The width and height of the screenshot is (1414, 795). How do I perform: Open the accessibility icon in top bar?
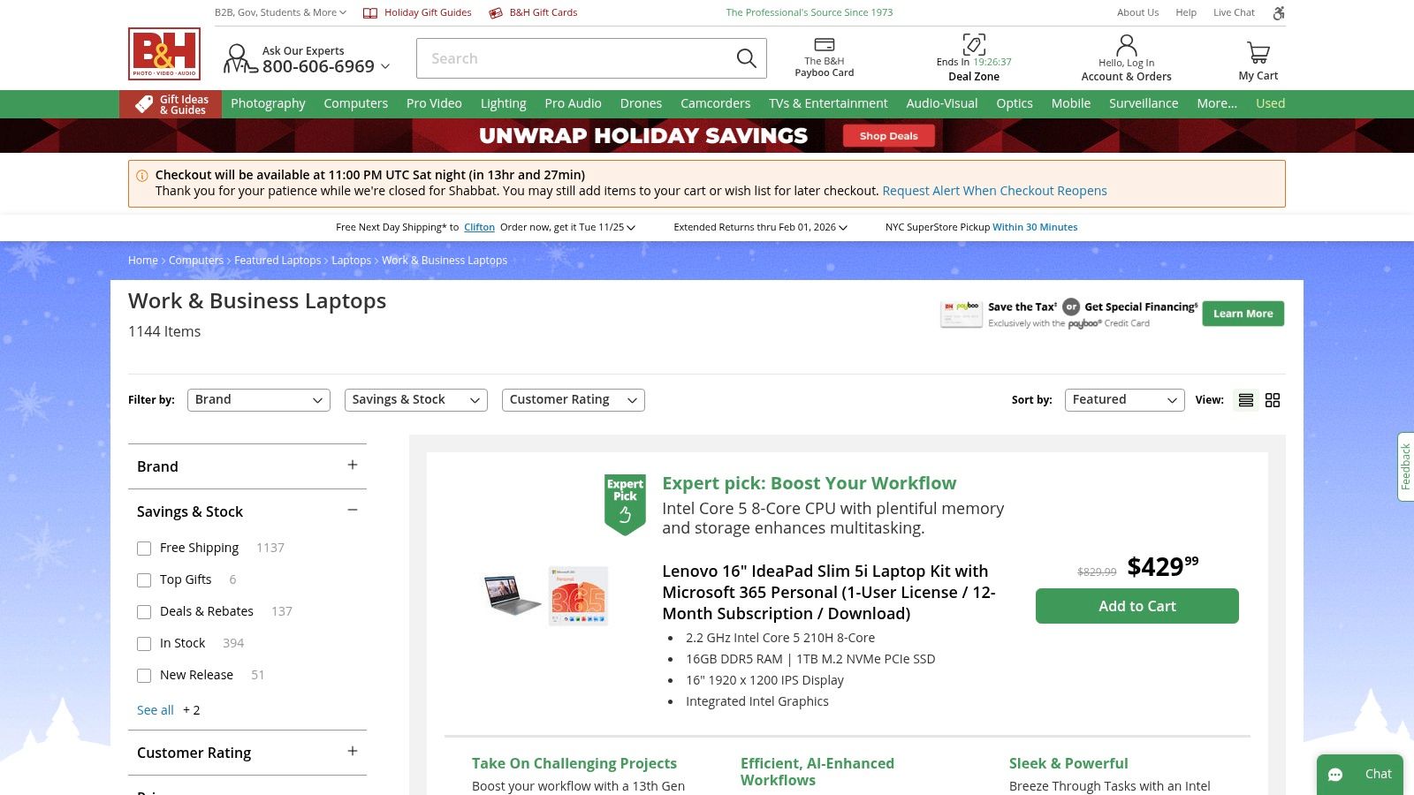pos(1278,12)
